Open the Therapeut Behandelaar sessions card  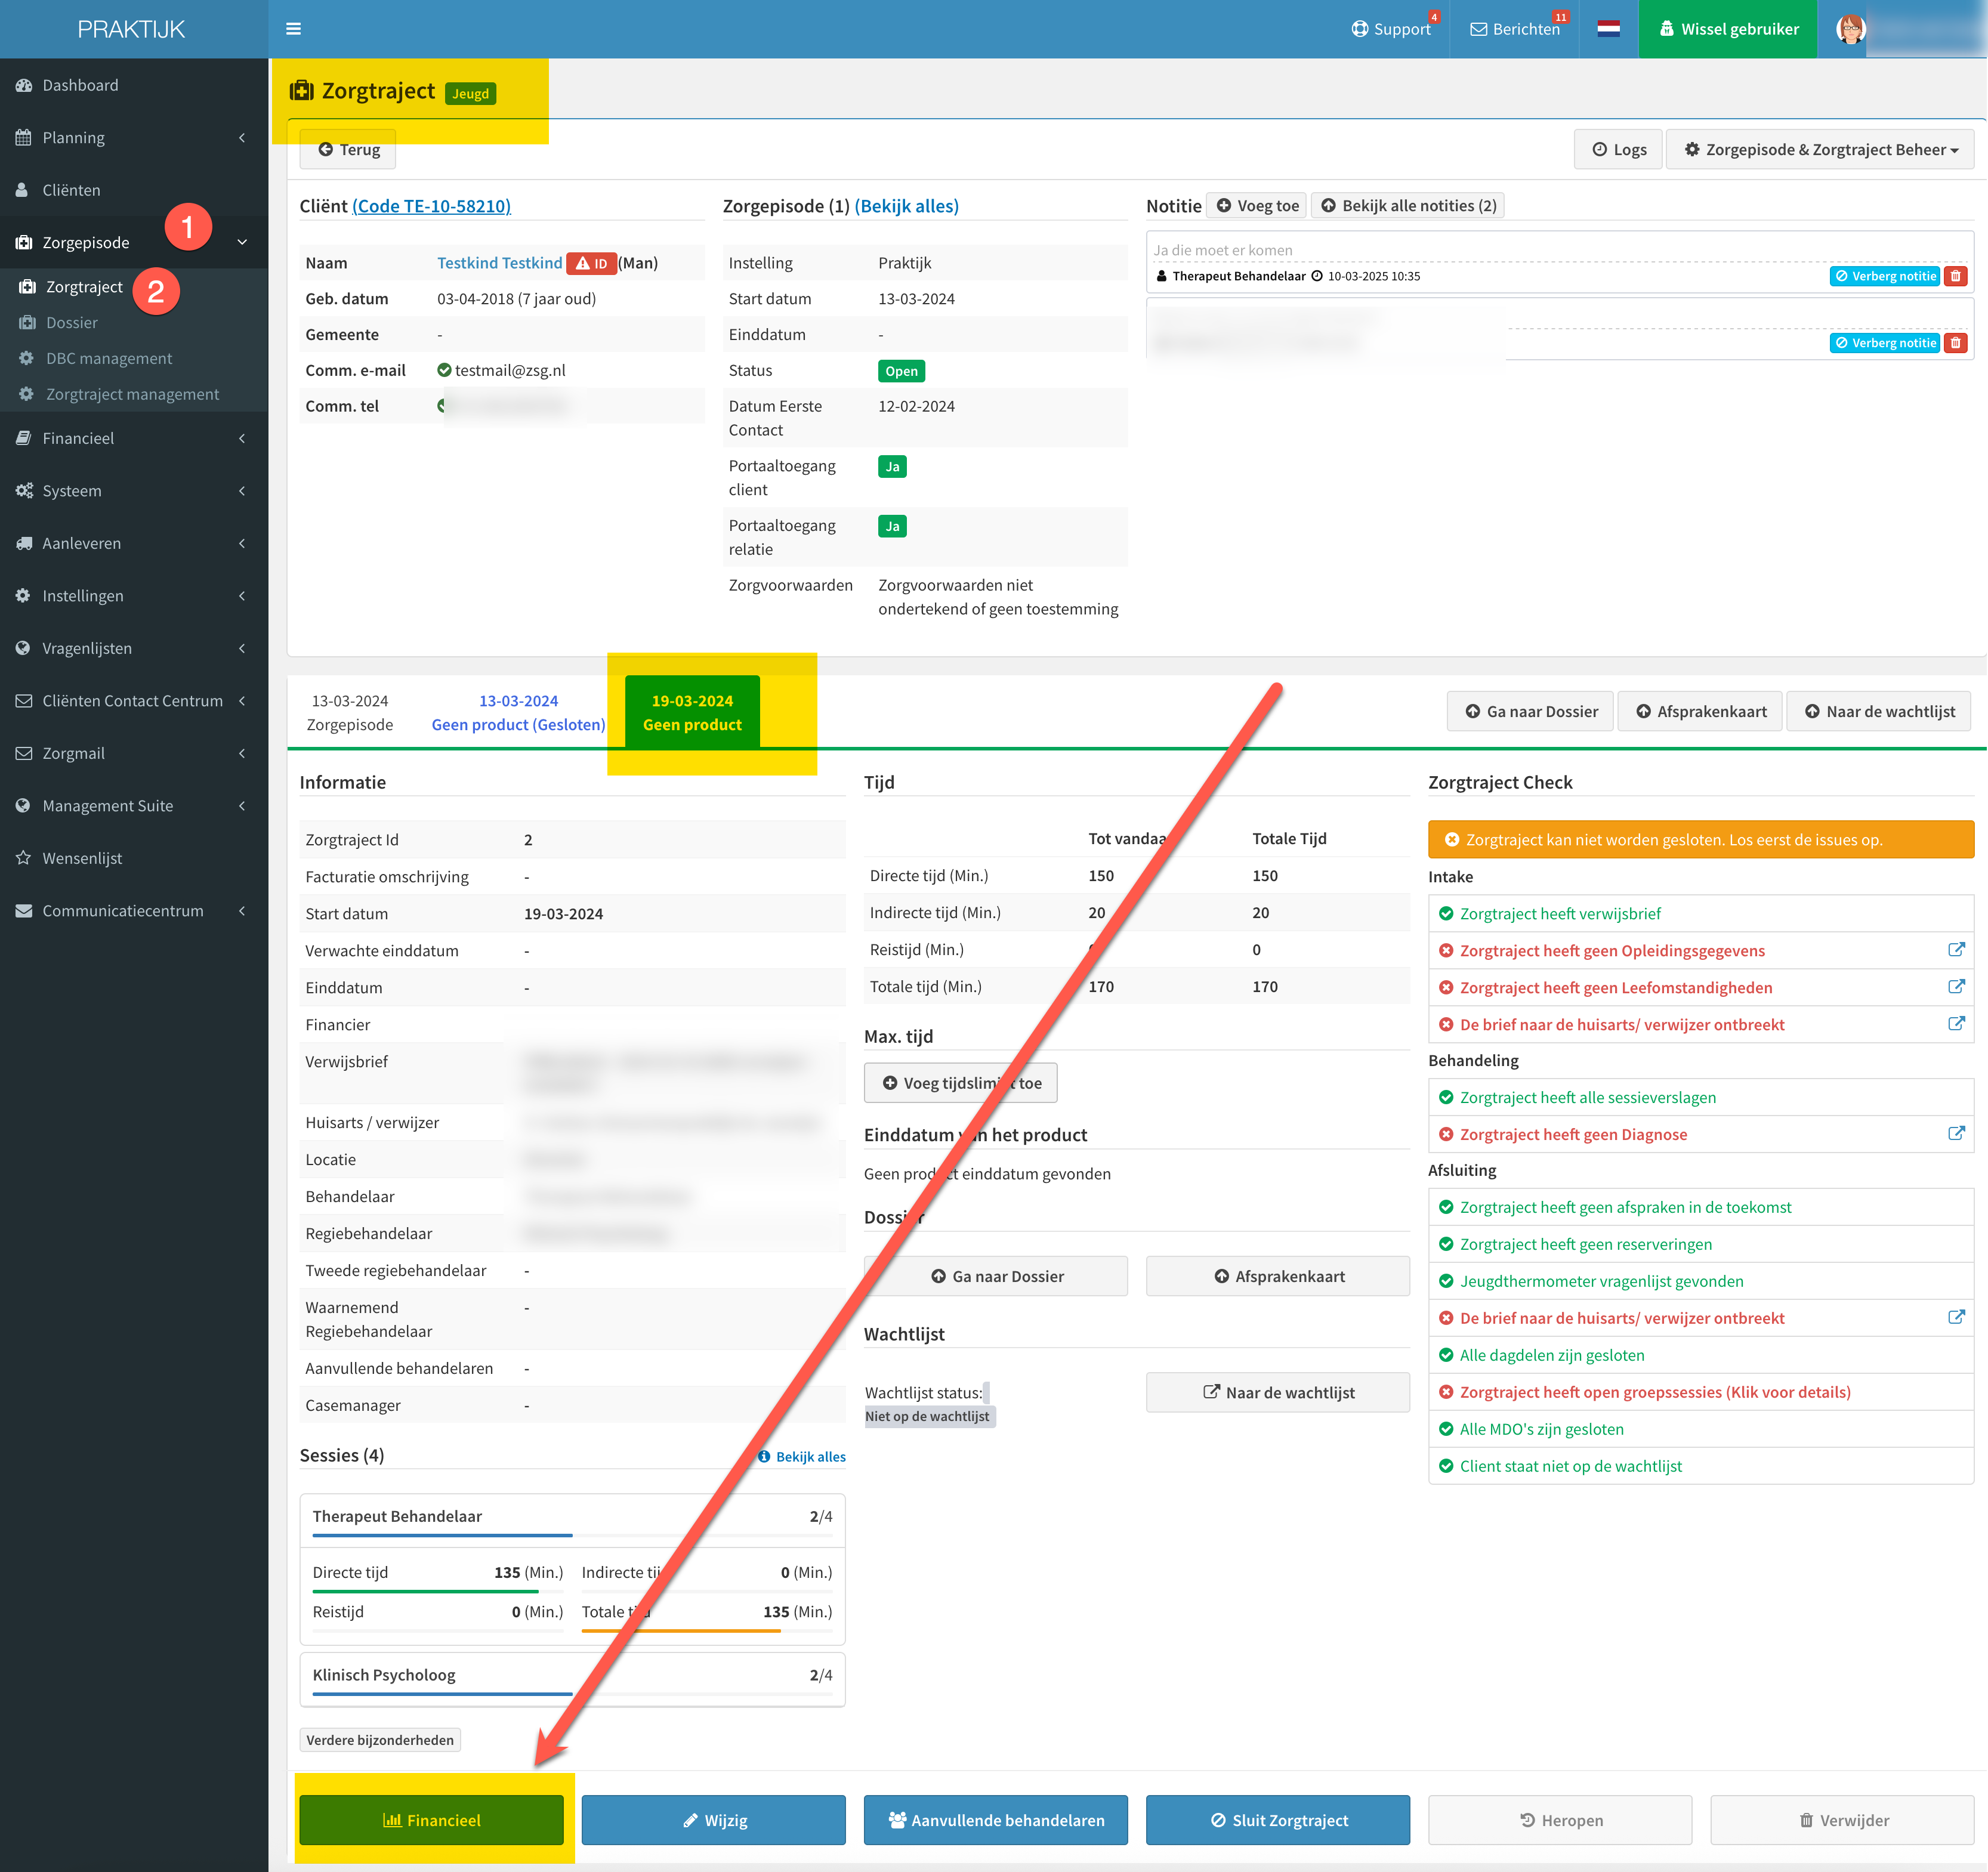pos(572,1569)
